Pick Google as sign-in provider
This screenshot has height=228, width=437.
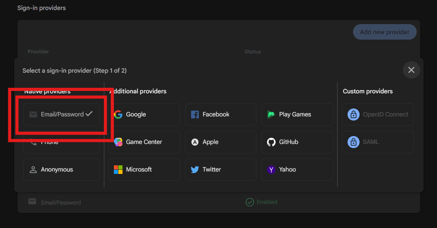click(144, 114)
